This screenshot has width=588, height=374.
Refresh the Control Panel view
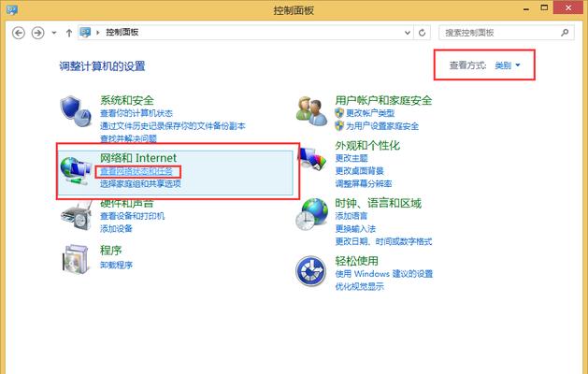422,33
